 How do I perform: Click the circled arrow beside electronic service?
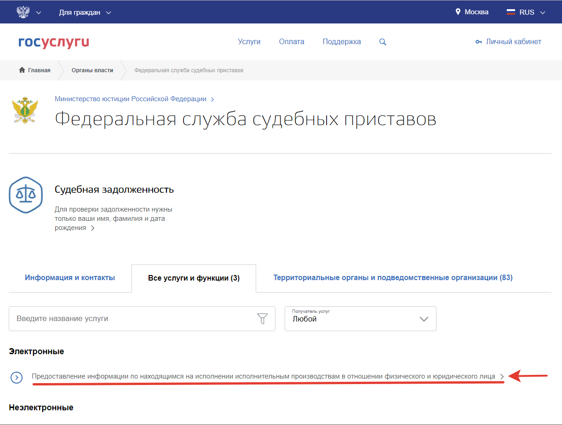17,378
